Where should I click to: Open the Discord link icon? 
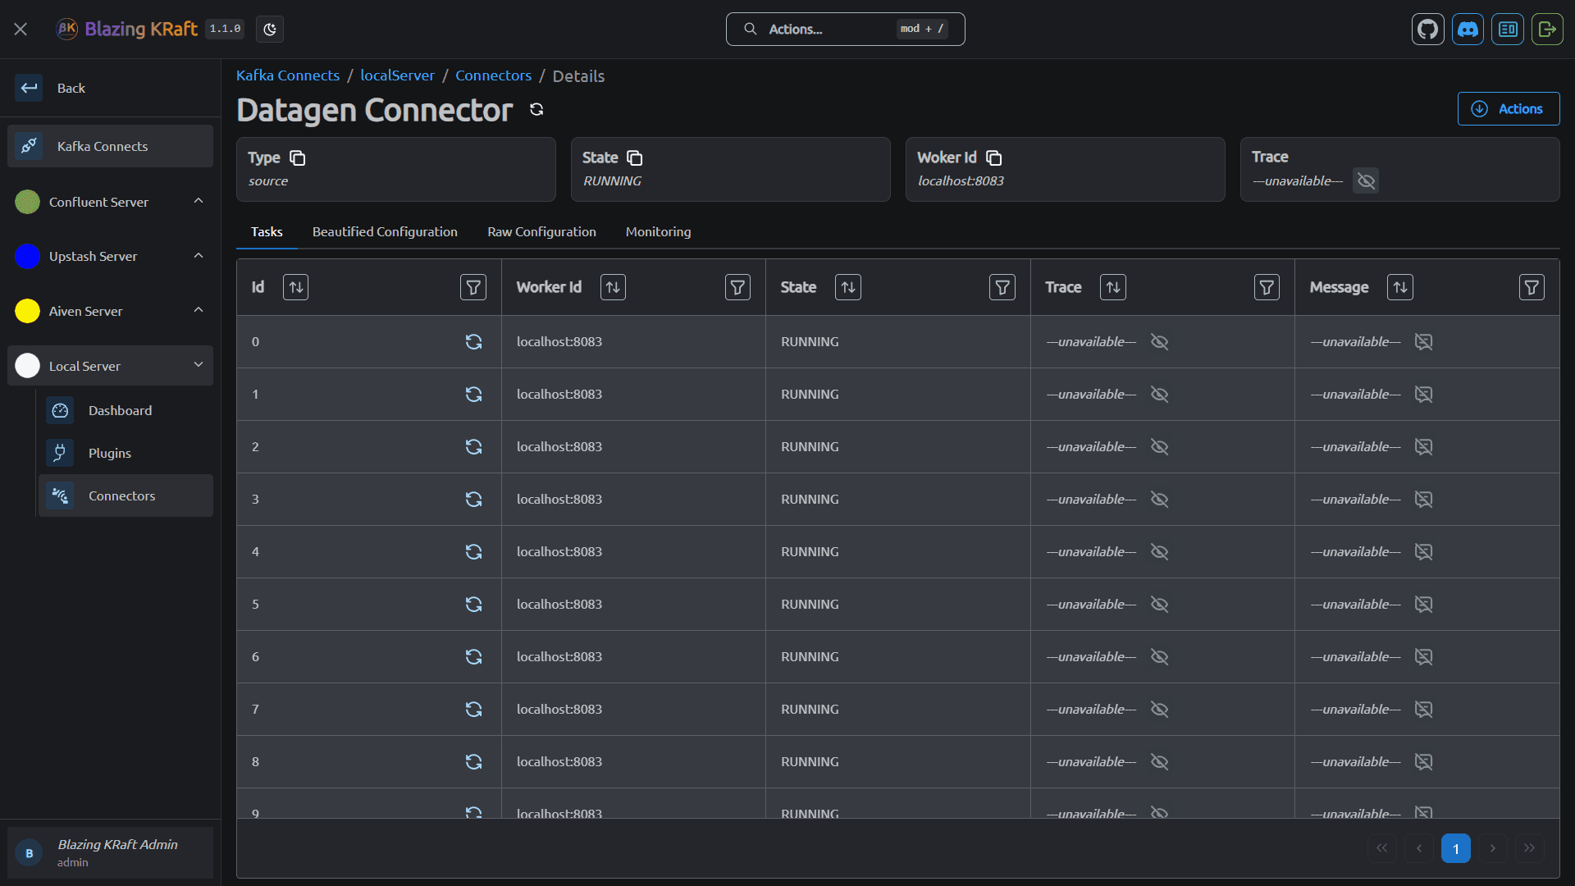pos(1468,30)
